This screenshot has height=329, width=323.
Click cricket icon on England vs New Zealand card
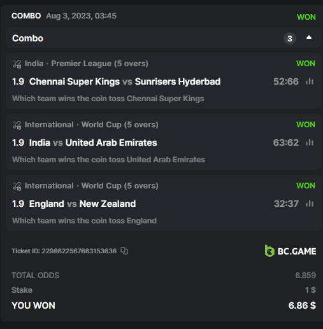point(17,186)
